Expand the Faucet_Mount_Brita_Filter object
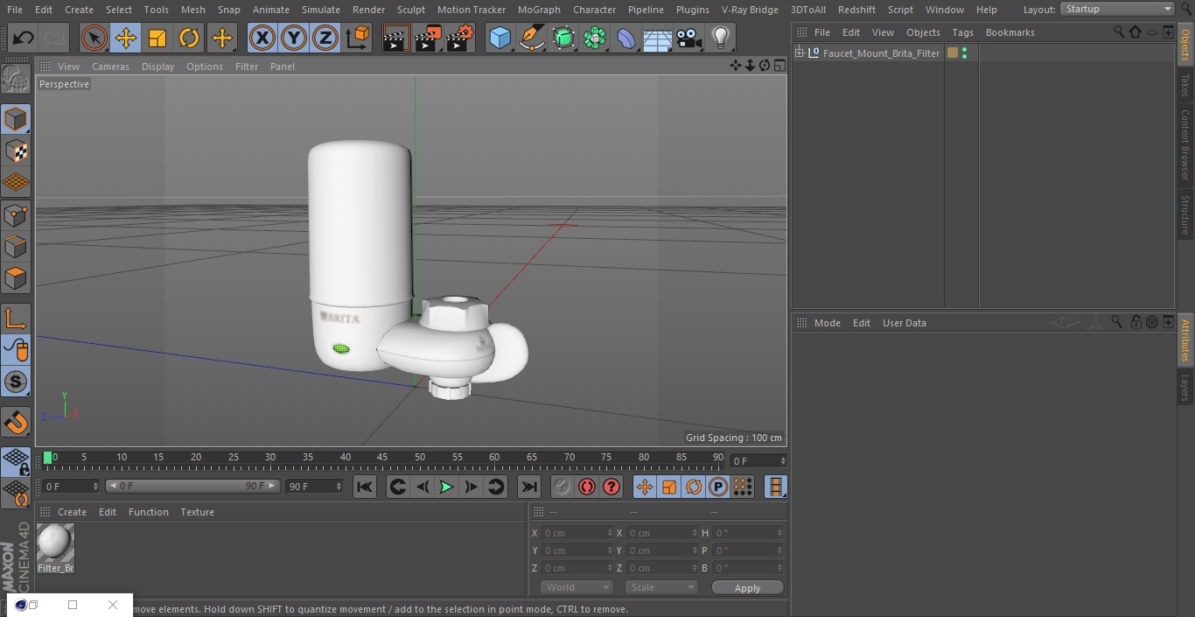1195x617 pixels. (799, 53)
